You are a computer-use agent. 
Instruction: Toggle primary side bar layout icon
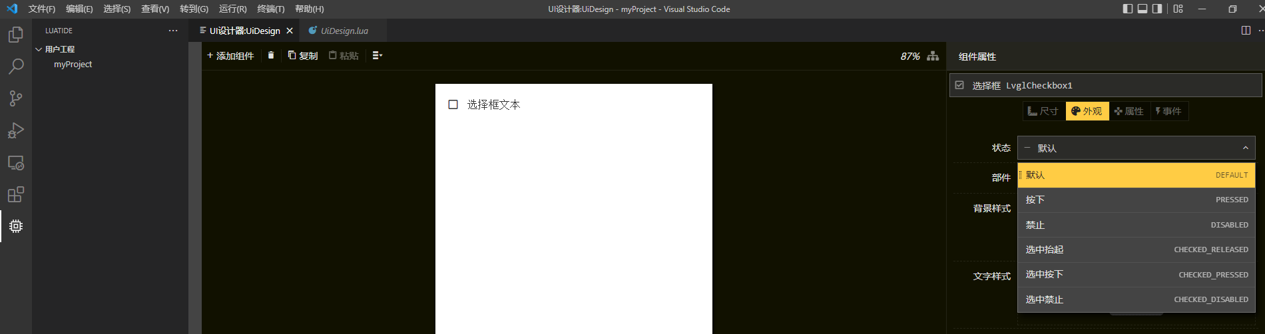tap(1128, 9)
